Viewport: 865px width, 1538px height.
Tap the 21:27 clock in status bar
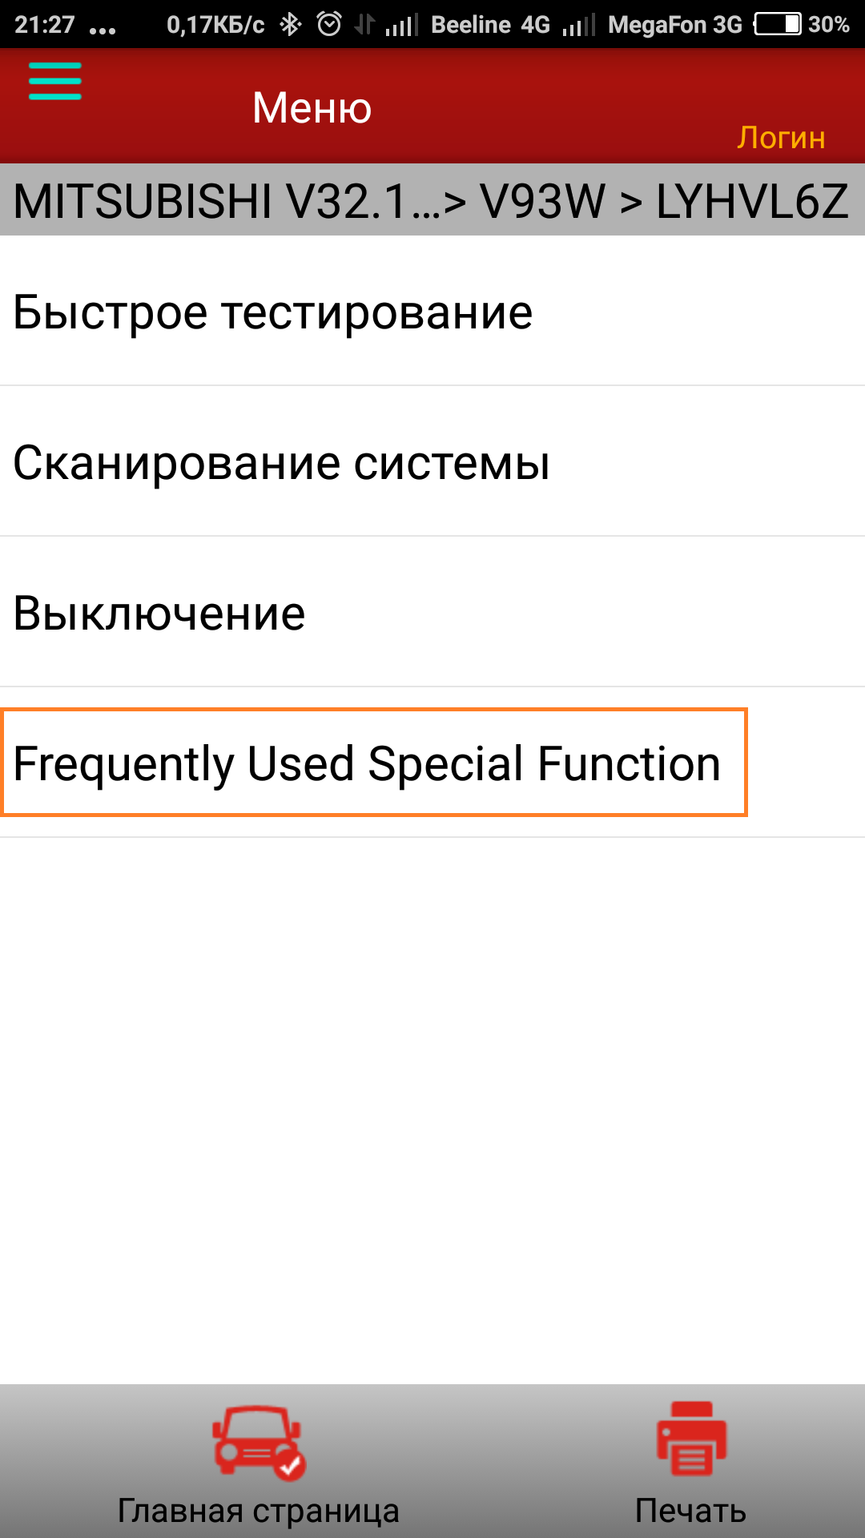[44, 25]
